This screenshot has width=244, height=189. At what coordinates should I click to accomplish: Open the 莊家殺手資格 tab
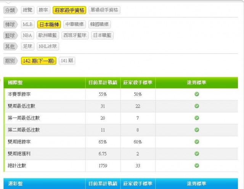coord(69,10)
